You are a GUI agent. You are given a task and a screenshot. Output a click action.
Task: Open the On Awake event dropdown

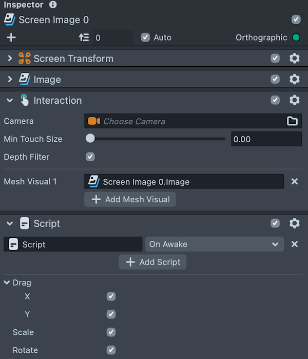[x=214, y=244]
